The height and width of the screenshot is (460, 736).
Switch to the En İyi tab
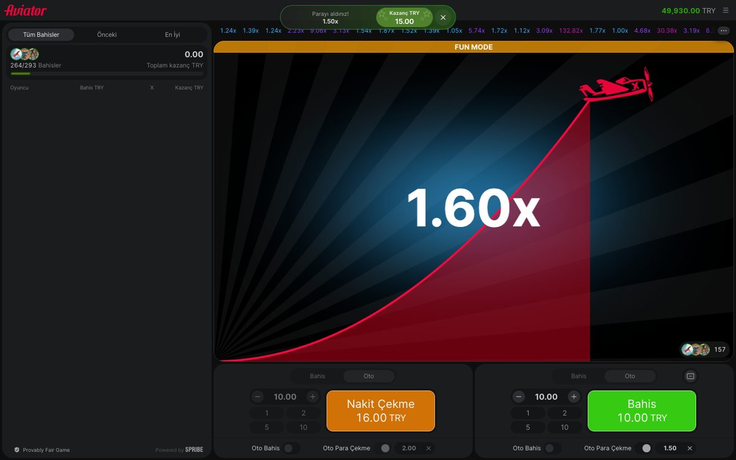pyautogui.click(x=172, y=35)
